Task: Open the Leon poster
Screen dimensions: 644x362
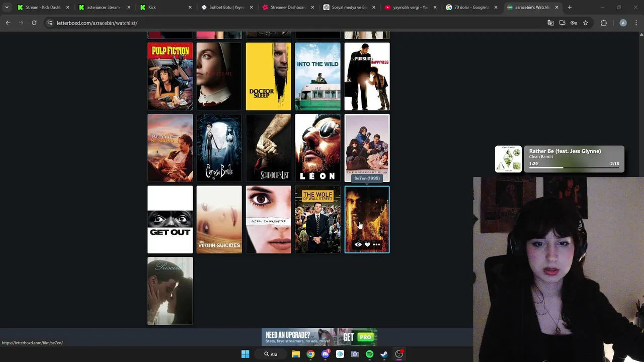Action: tap(318, 148)
